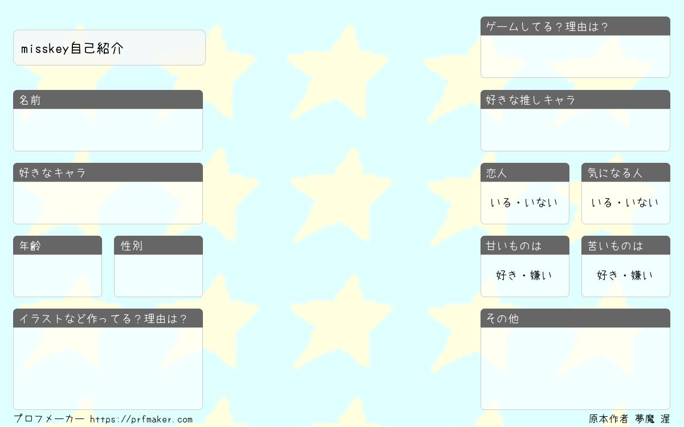Select いる・いない under 気になる人

pyautogui.click(x=625, y=203)
